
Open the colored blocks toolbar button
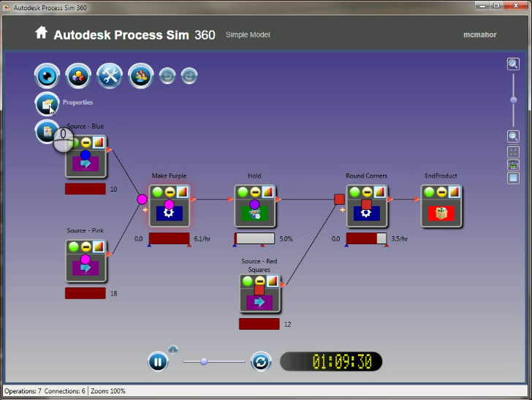[x=78, y=76]
